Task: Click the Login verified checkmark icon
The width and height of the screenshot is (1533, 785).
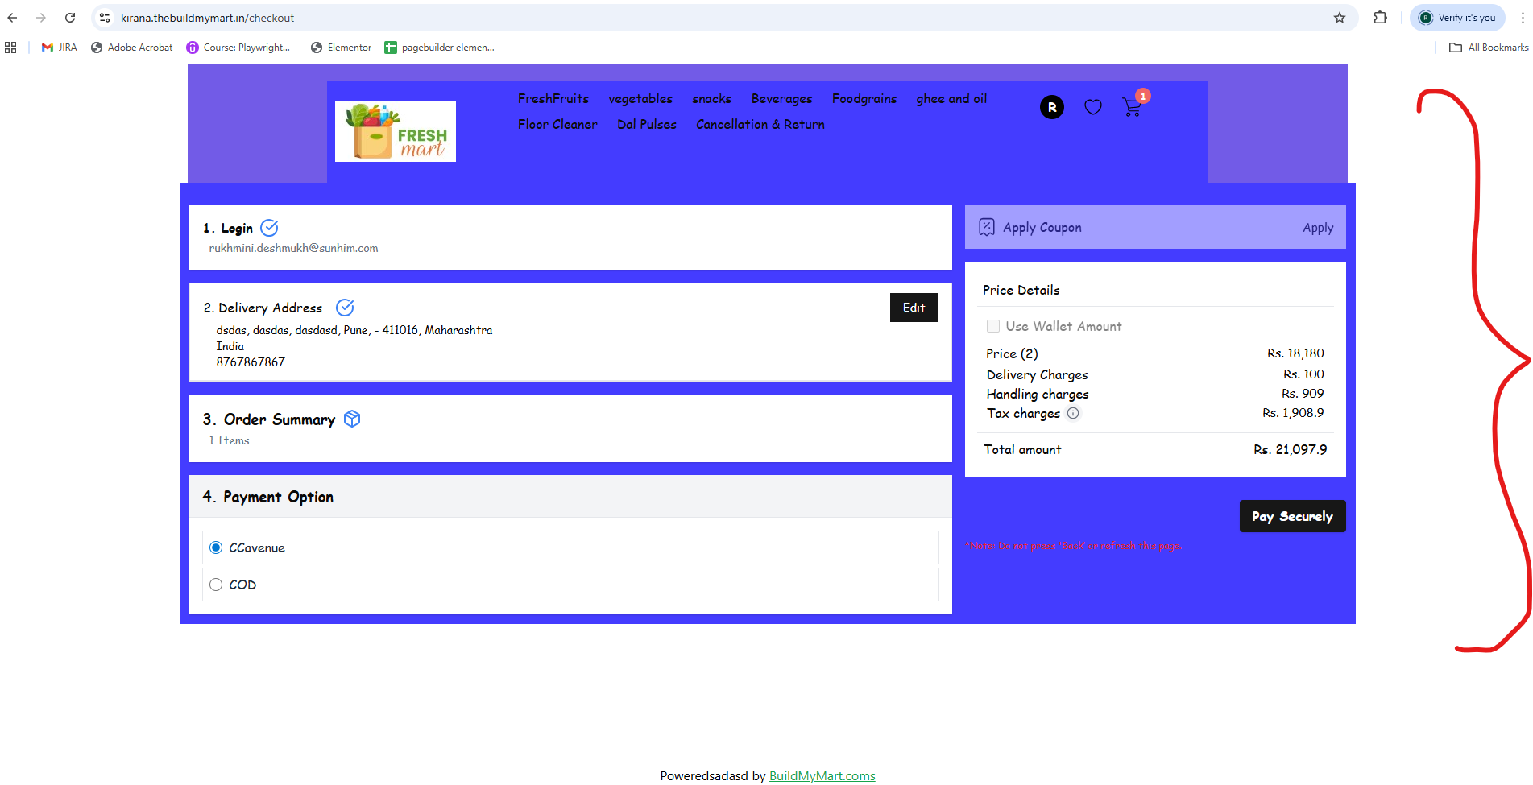Action: point(270,228)
